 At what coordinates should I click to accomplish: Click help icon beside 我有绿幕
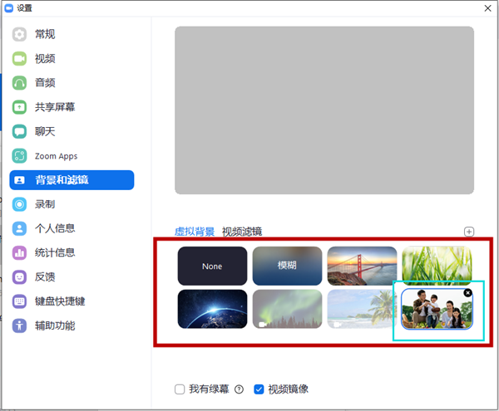(x=239, y=389)
